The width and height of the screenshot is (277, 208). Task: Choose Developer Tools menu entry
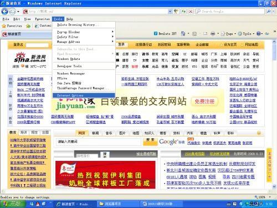(x=84, y=66)
